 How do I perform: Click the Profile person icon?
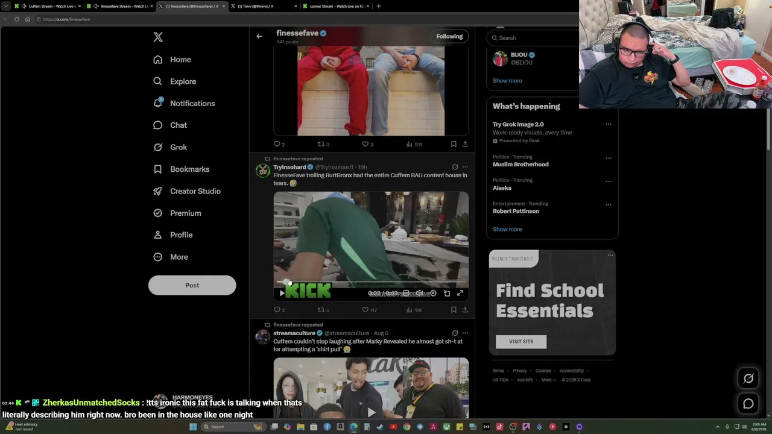(157, 235)
